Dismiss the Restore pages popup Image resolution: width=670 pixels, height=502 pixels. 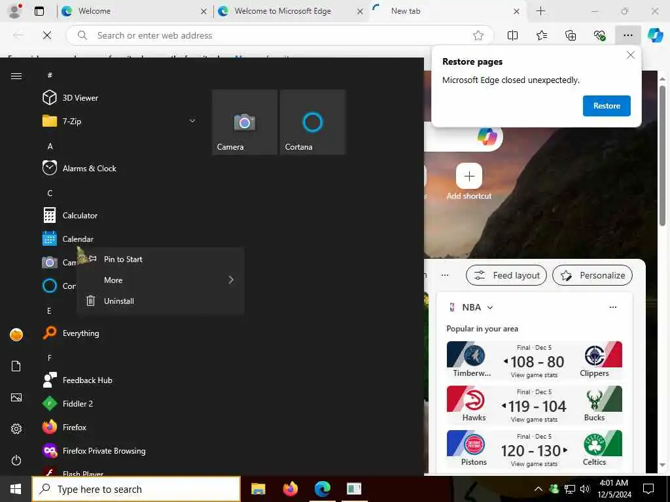pos(630,55)
